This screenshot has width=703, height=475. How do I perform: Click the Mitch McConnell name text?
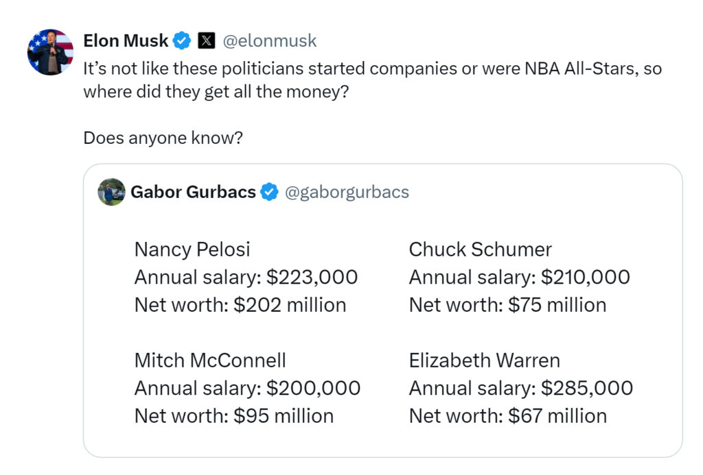tap(209, 360)
